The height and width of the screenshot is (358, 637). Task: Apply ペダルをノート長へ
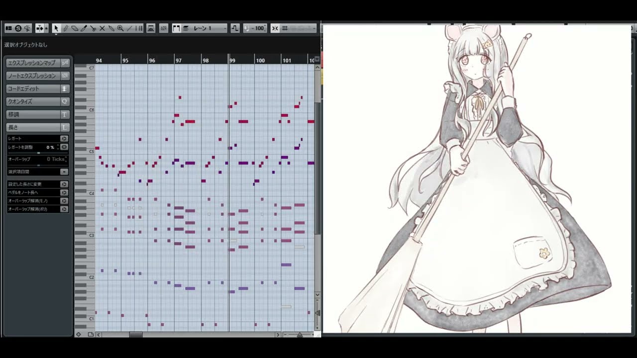pos(64,192)
